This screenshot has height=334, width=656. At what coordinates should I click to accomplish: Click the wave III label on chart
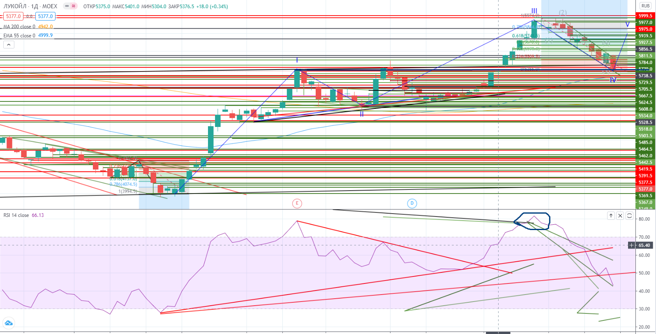coord(534,11)
